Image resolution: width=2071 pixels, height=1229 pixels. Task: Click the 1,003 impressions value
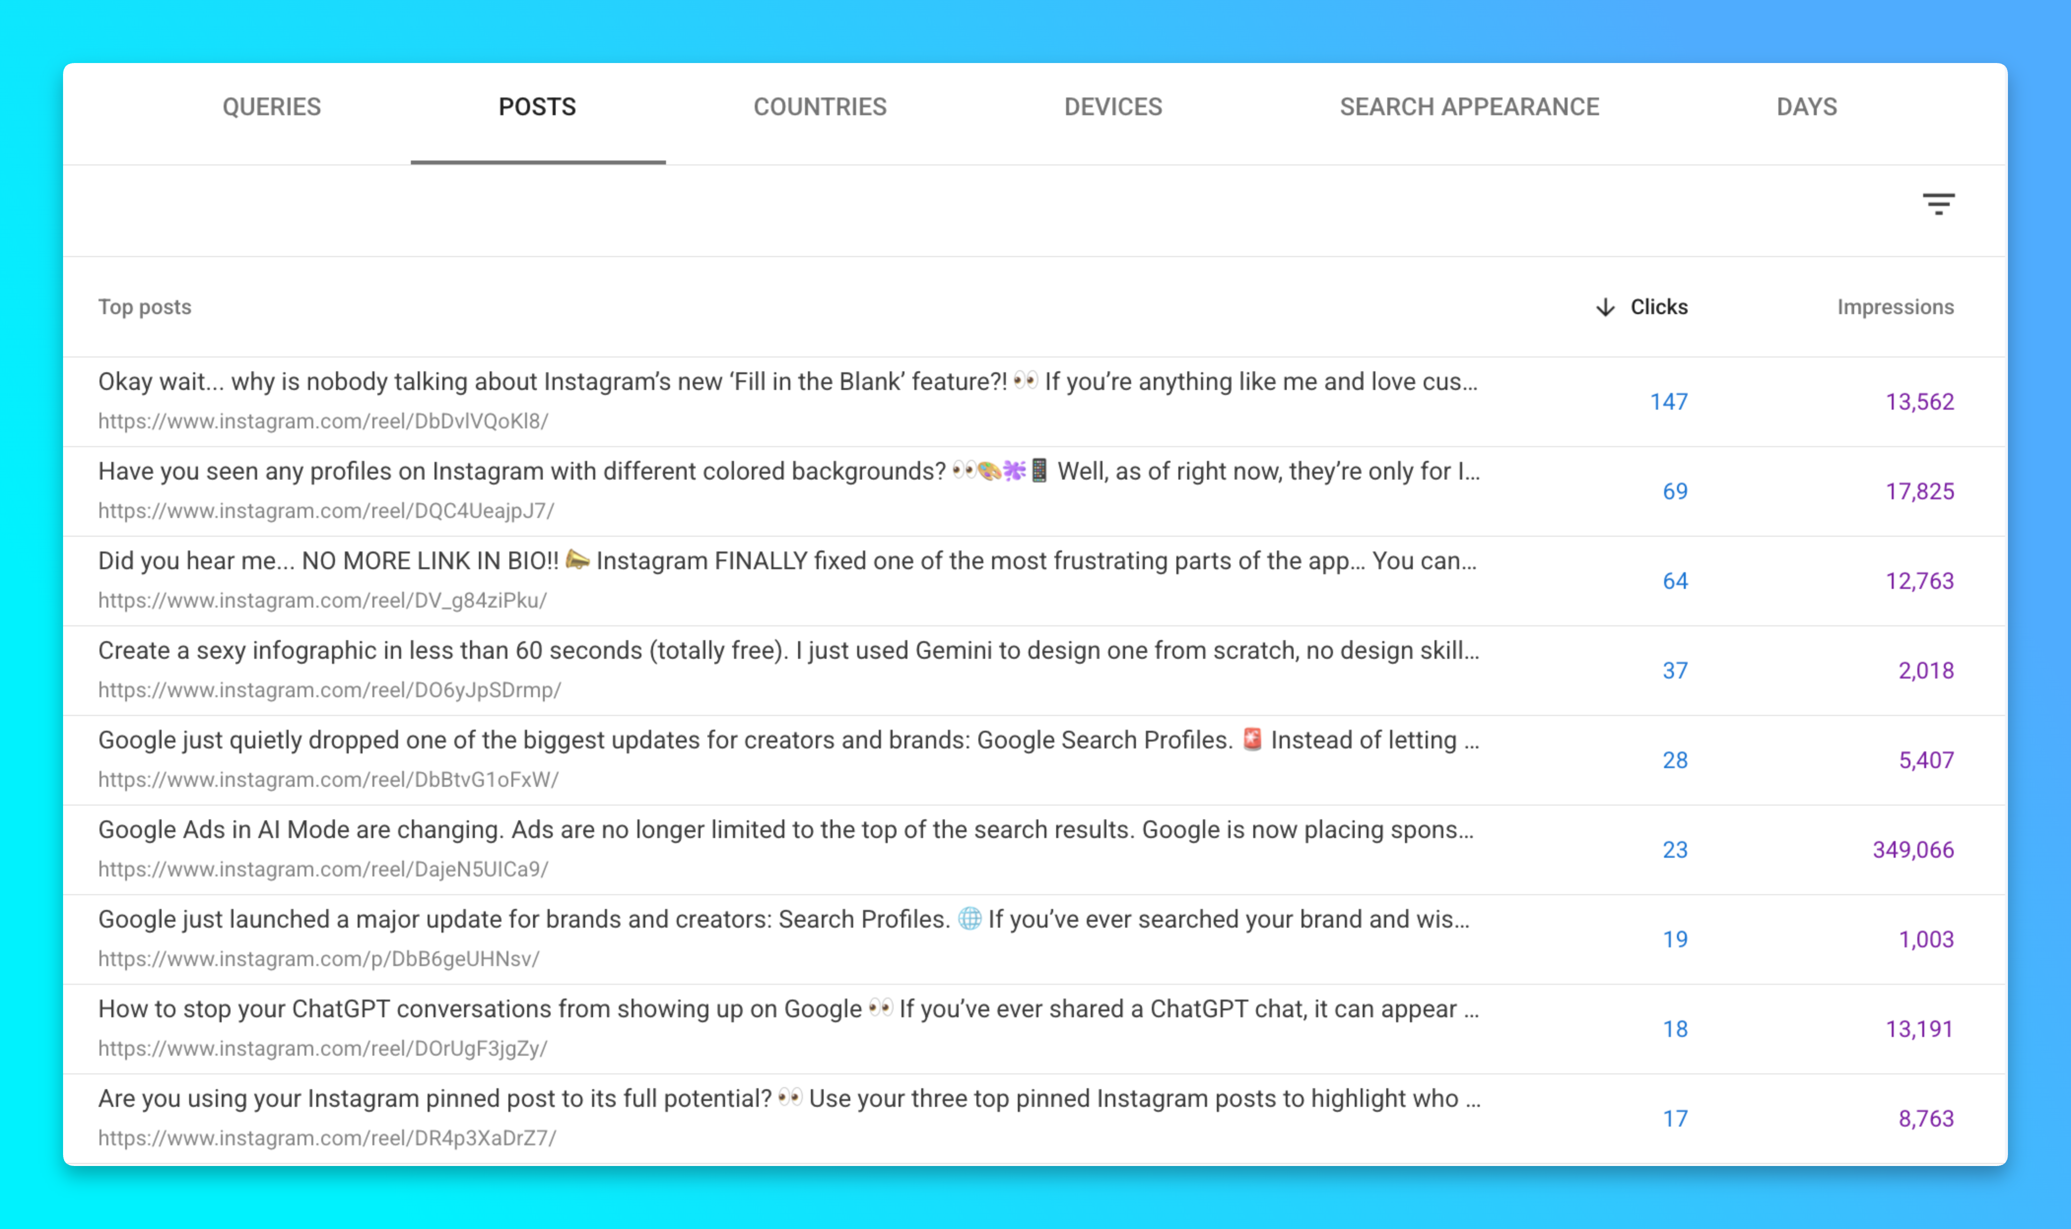pos(1926,939)
